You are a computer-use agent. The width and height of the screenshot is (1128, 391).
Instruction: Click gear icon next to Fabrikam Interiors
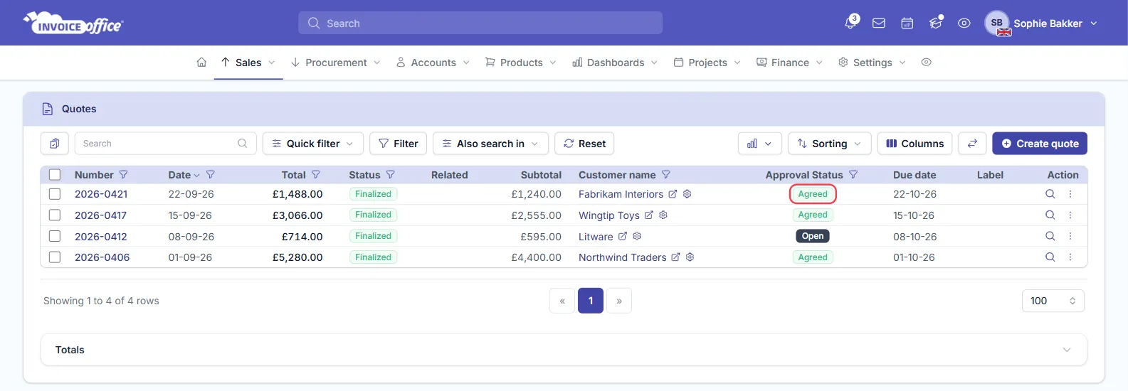click(687, 194)
